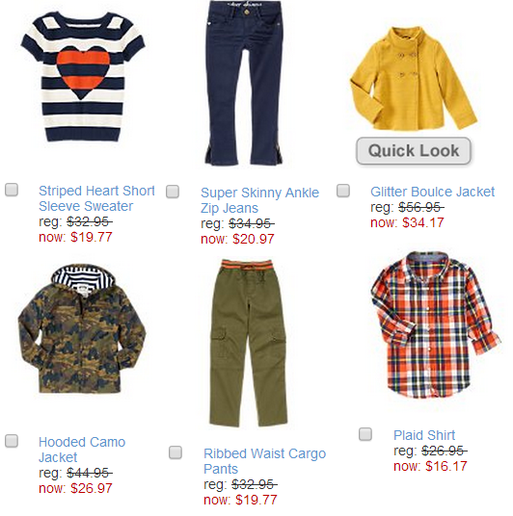Viewport: 513px width, 516px height.
Task: Follow the Glitter Boulce Jacket link
Action: tap(432, 192)
